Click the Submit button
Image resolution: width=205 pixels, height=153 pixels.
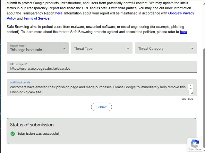click(101, 107)
